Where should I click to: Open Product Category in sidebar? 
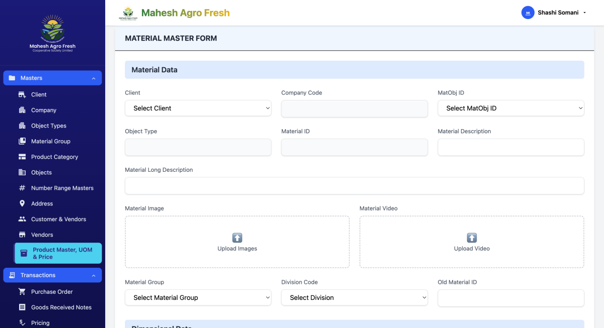point(54,157)
